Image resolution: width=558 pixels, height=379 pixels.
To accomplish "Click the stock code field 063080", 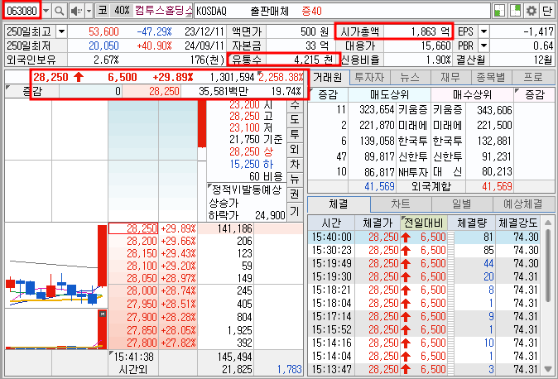I will click(x=22, y=11).
